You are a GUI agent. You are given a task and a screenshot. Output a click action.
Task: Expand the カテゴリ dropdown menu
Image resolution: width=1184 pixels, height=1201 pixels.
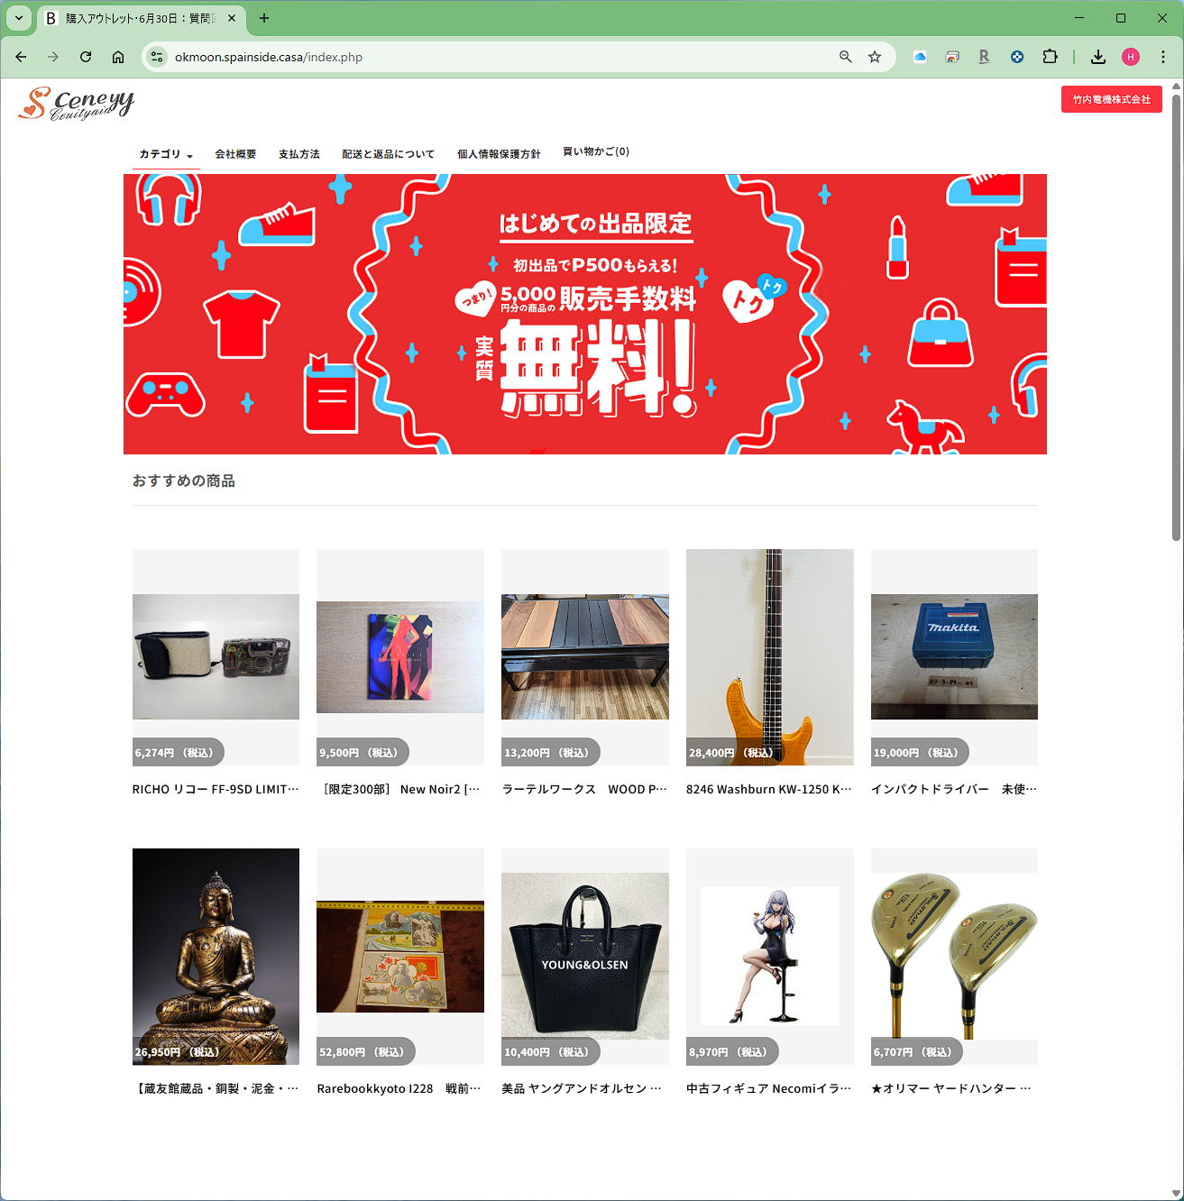[x=166, y=154]
